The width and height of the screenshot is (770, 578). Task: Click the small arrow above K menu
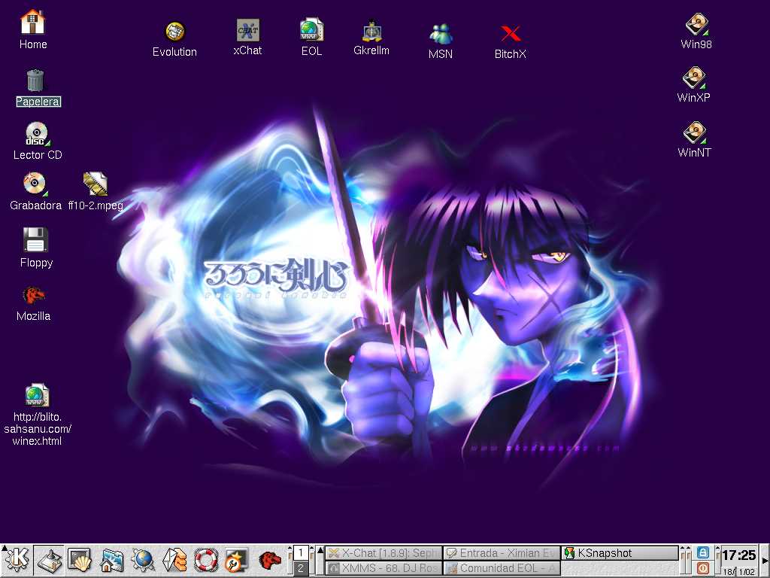[x=5, y=546]
